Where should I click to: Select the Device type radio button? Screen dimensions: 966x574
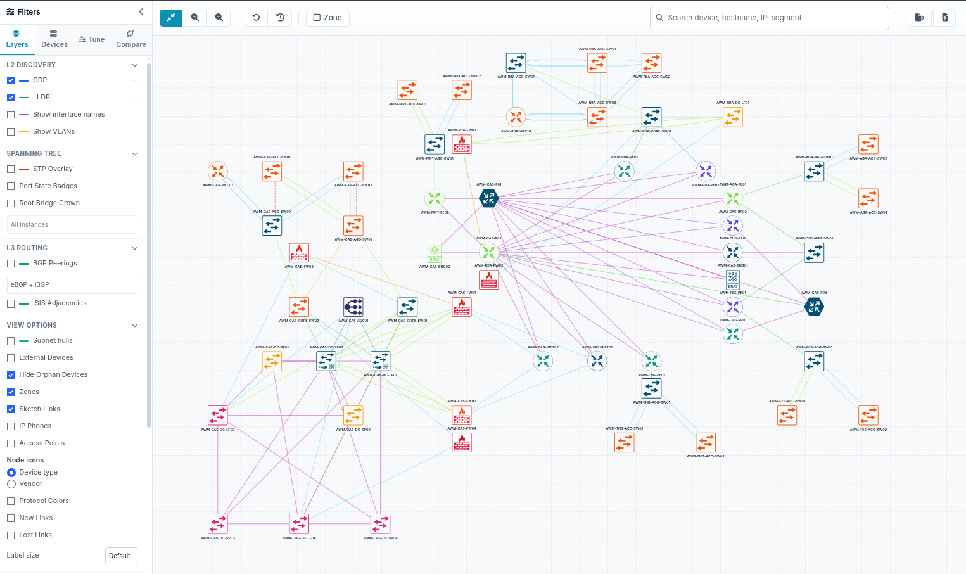pos(11,473)
